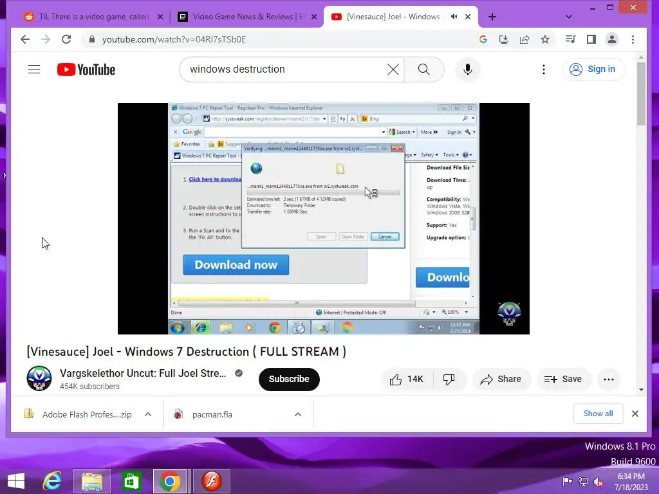Like the video with 14K thumbs up
This screenshot has width=659, height=494.
(x=407, y=380)
